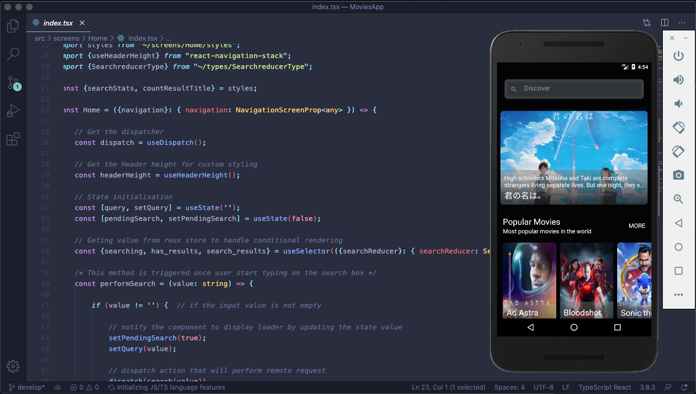The height and width of the screenshot is (394, 696).
Task: Click emulator power button
Action: (679, 56)
